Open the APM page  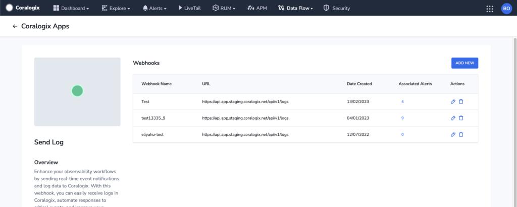point(257,8)
